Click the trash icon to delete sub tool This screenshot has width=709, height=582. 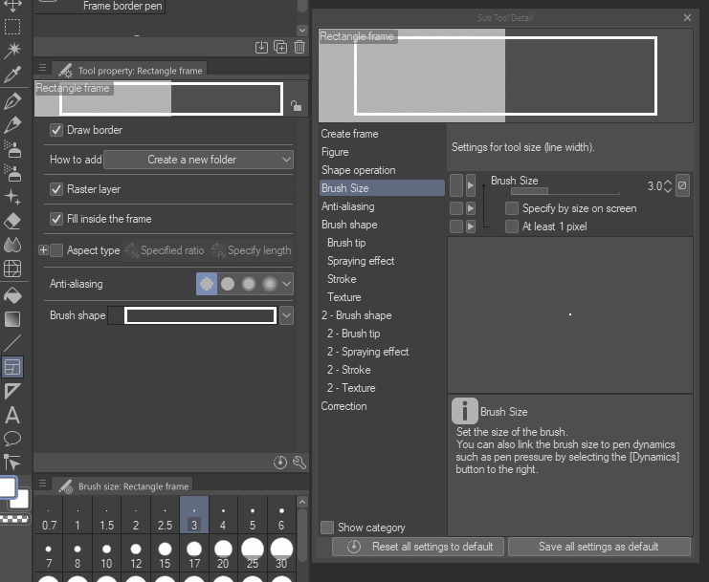pos(299,47)
